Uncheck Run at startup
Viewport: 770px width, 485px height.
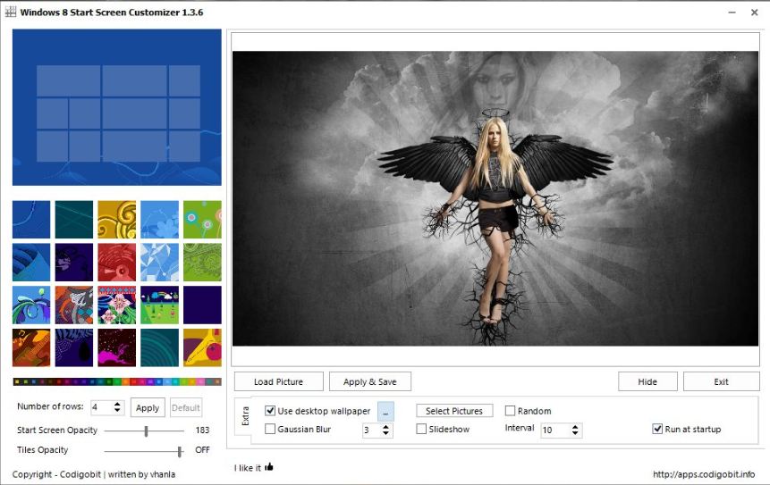[x=658, y=430]
